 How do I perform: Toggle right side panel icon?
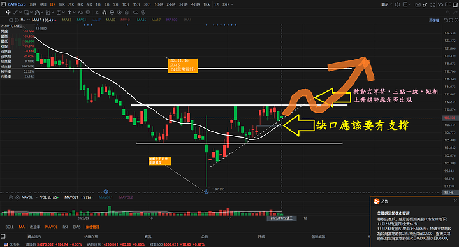click(x=455, y=4)
